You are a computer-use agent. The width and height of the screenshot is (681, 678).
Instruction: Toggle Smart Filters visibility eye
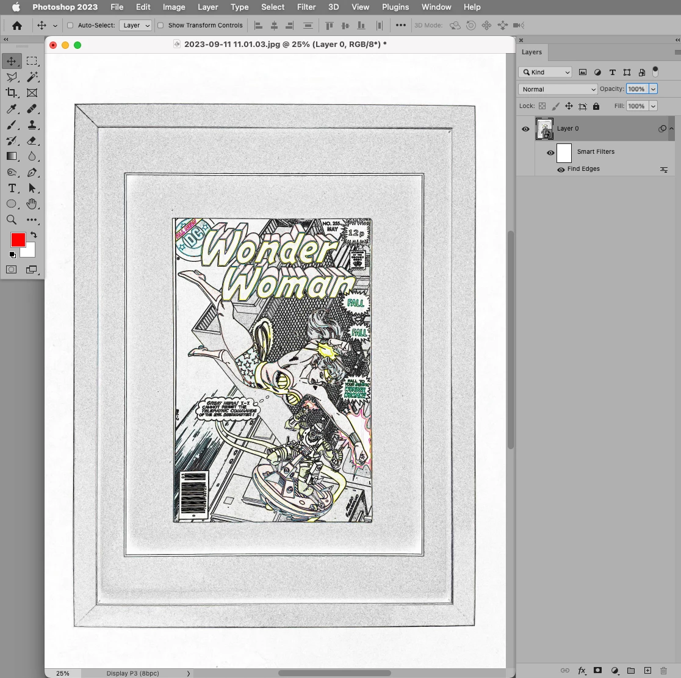point(550,153)
